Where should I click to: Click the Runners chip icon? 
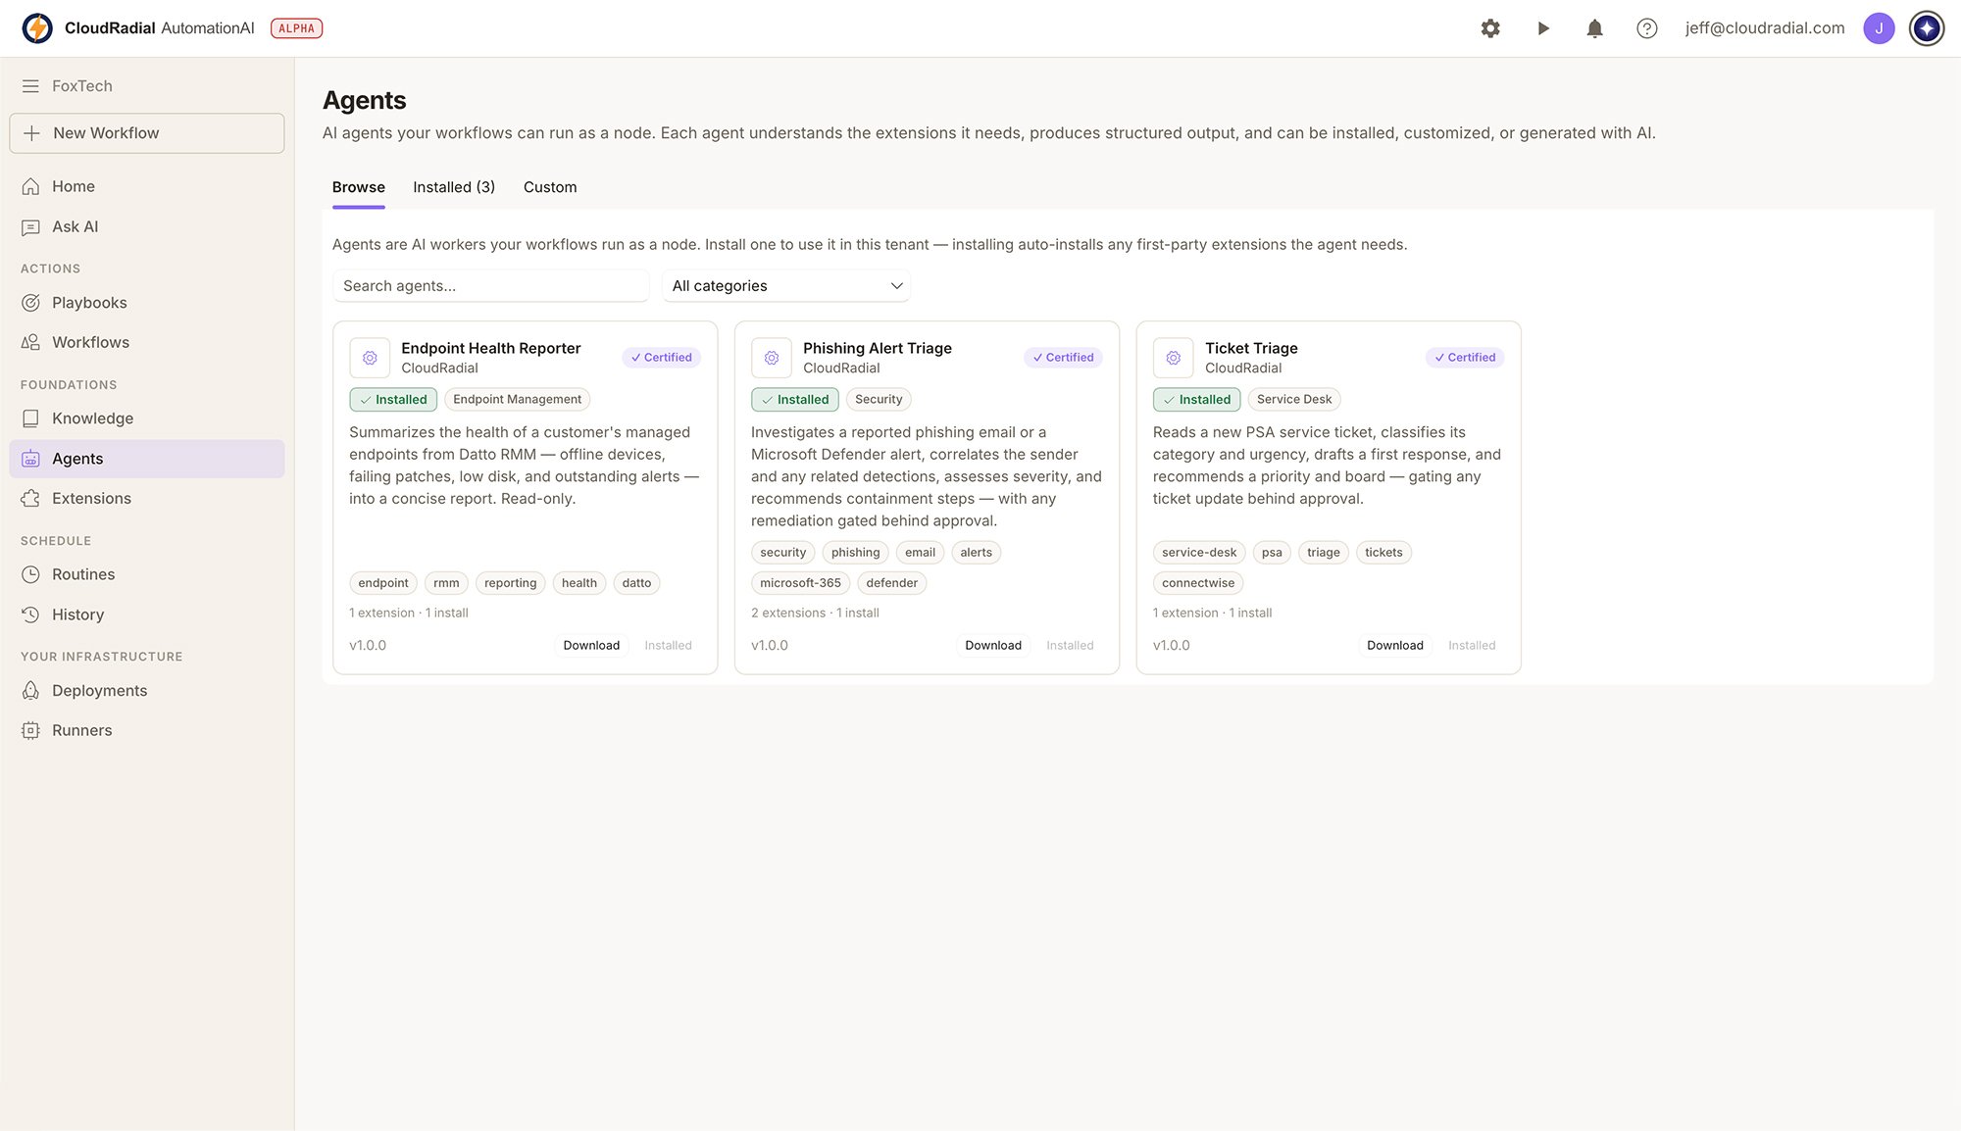pos(30,730)
